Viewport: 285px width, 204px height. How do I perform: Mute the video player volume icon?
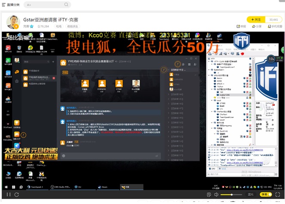coord(217,195)
